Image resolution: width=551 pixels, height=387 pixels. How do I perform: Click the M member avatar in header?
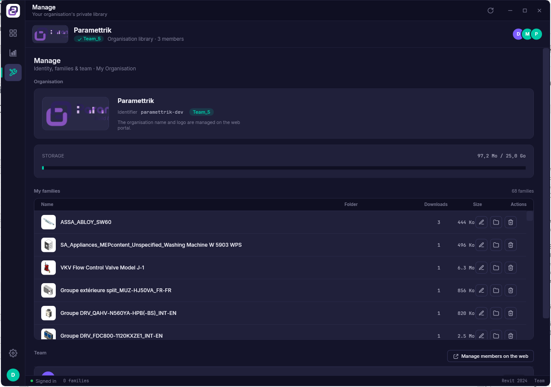point(527,34)
